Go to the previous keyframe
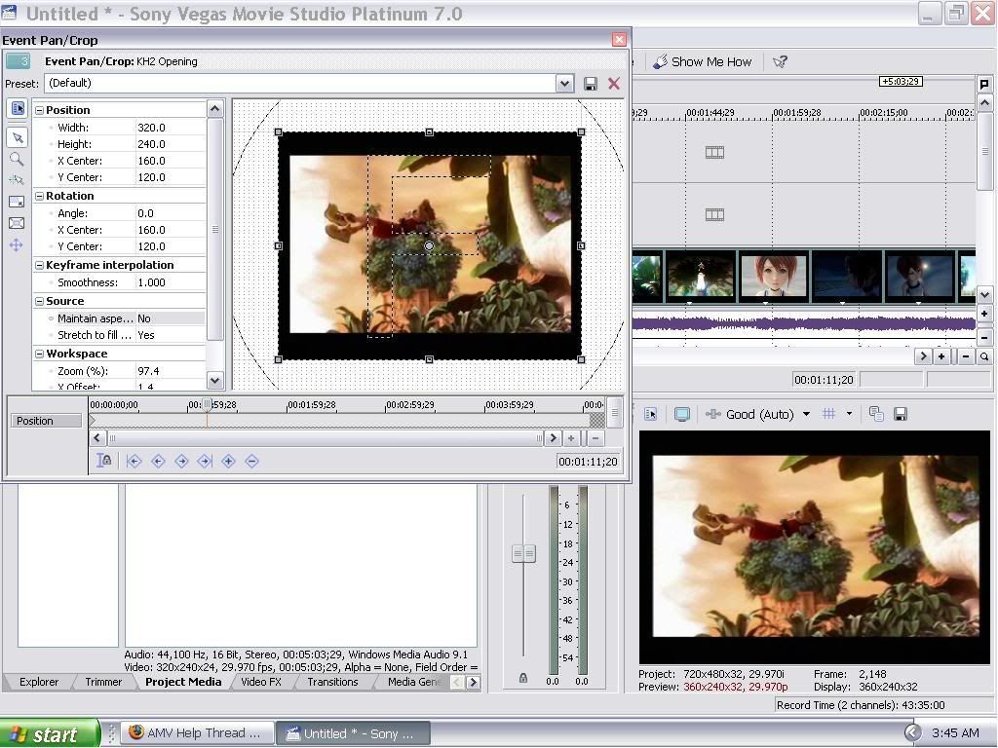The image size is (998, 748). pos(158,461)
